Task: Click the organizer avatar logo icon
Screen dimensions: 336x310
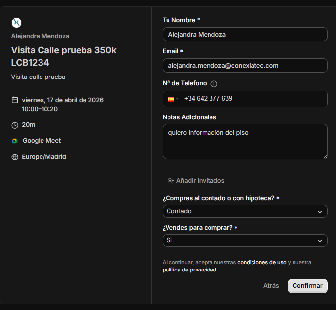Action: coord(16,22)
